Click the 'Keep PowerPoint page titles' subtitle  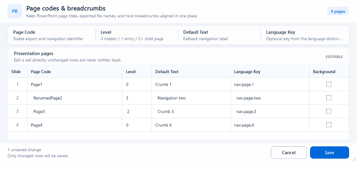point(112,16)
